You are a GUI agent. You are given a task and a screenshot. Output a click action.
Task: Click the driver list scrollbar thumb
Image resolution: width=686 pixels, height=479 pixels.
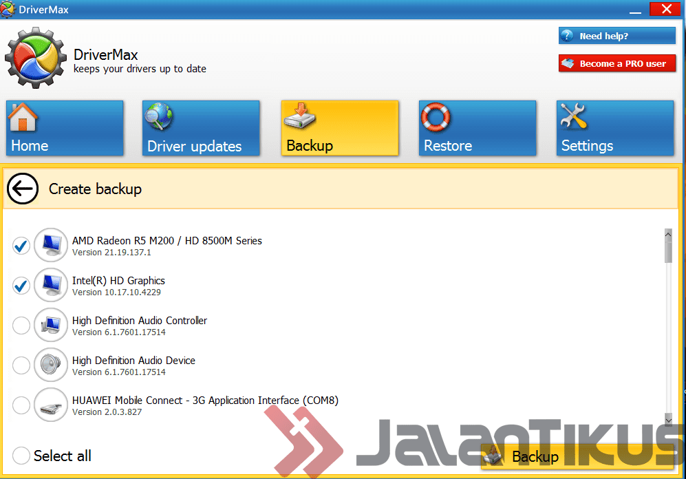tap(668, 251)
